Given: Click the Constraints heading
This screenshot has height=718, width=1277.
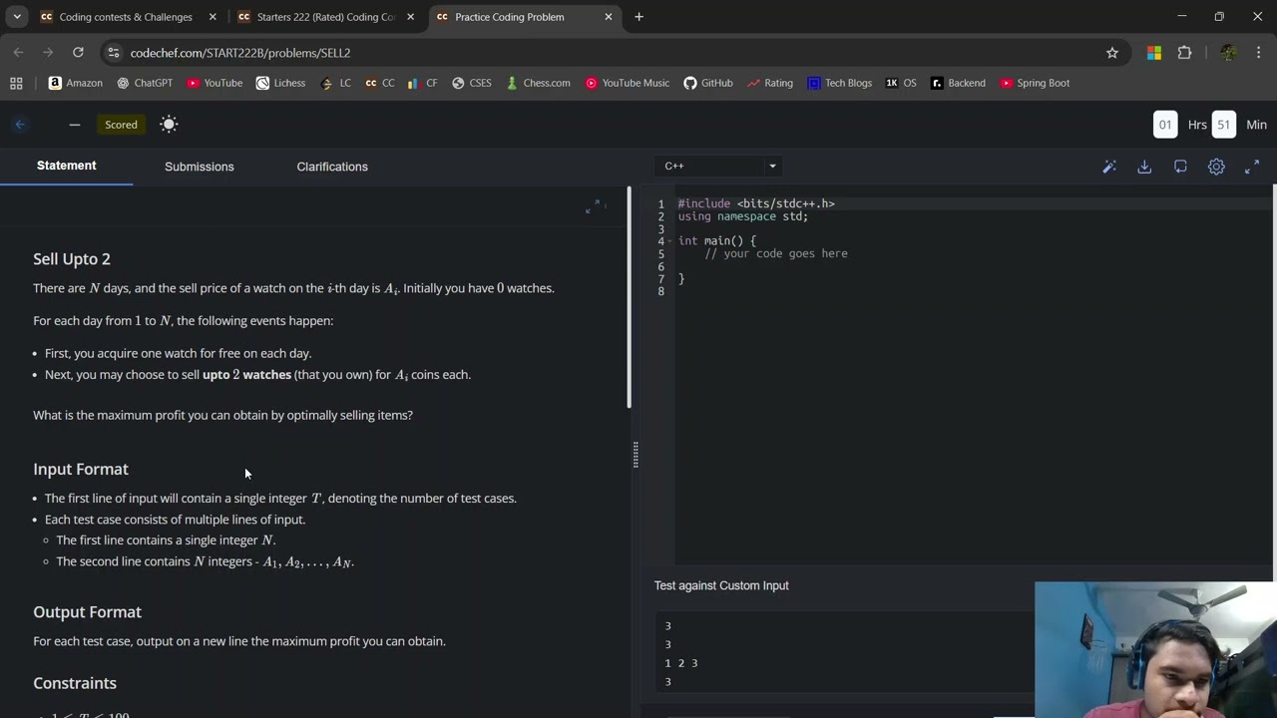Looking at the screenshot, I should (75, 683).
